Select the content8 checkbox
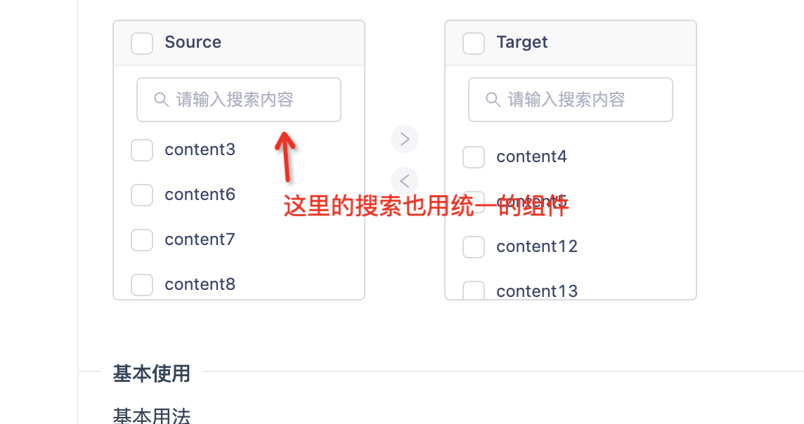Viewport: 804px width, 424px height. [142, 284]
